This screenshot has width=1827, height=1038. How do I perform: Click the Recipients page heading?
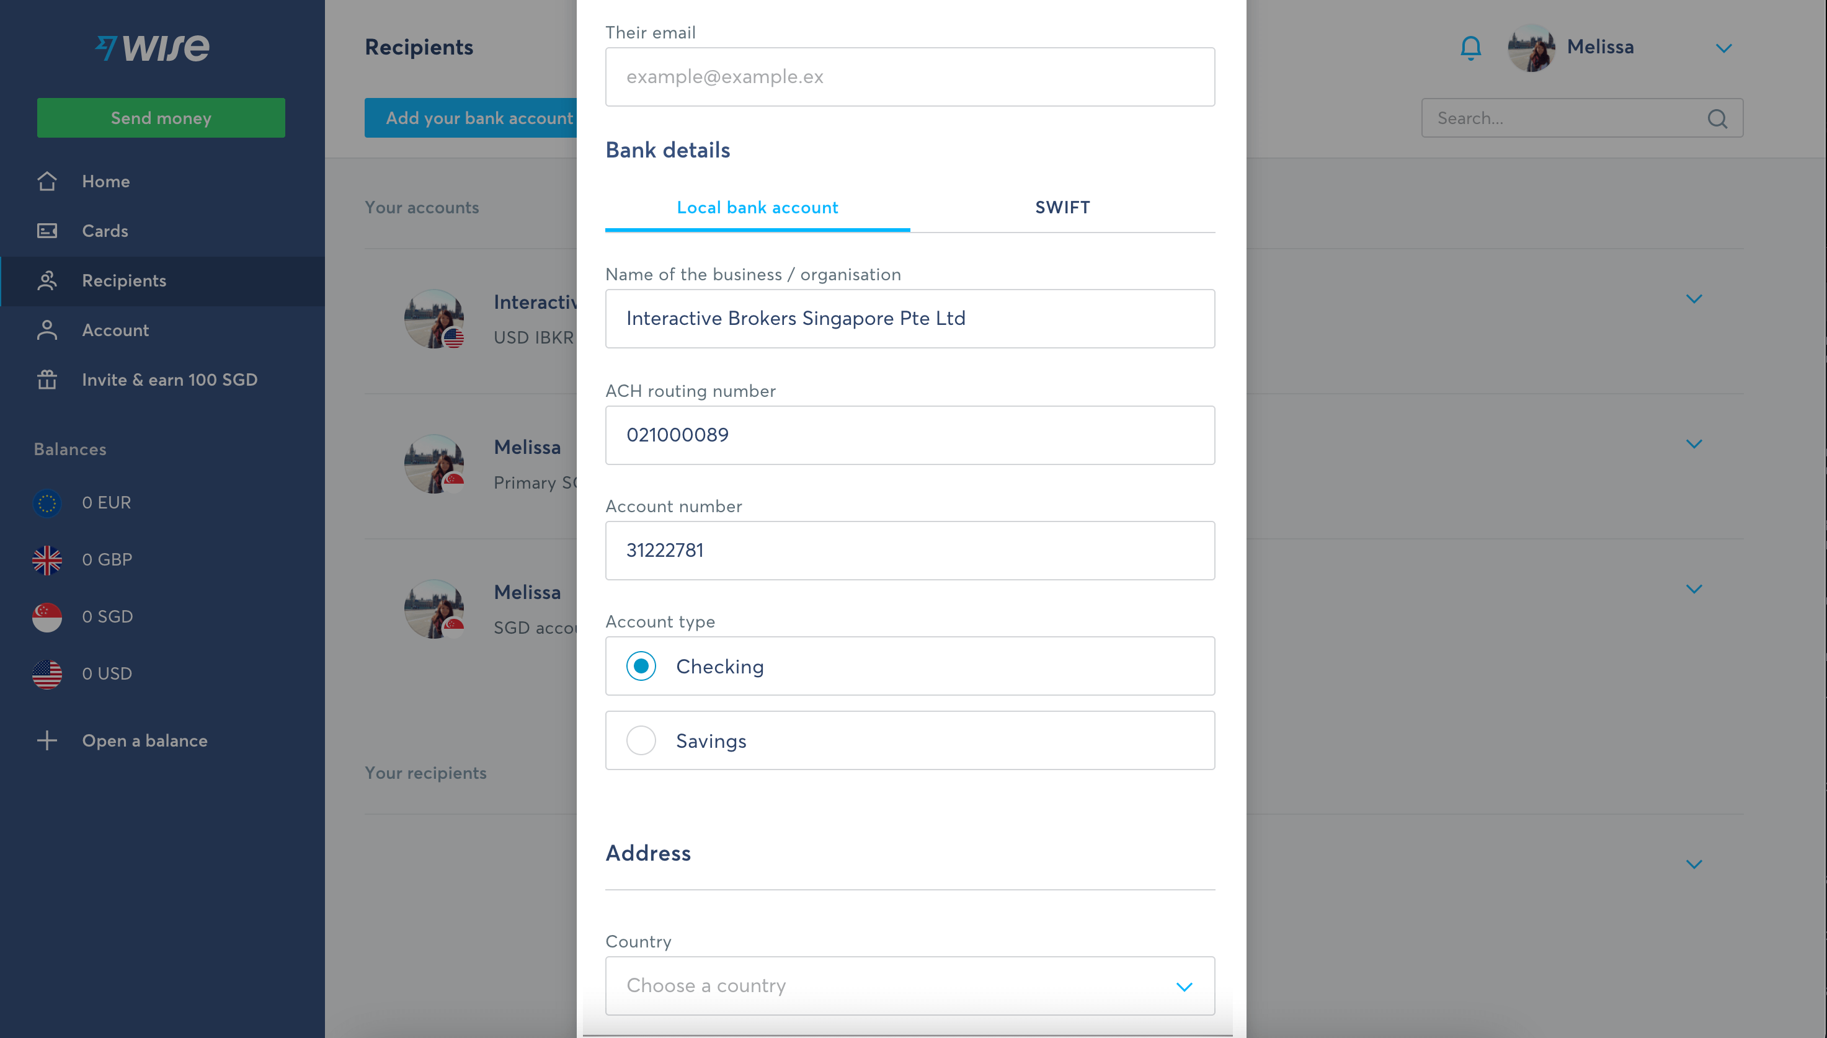pyautogui.click(x=419, y=47)
